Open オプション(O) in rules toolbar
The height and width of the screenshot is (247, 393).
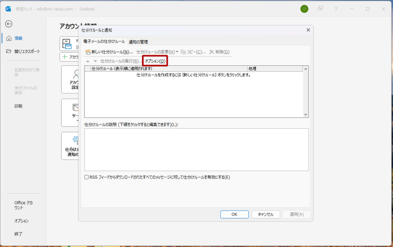(155, 61)
